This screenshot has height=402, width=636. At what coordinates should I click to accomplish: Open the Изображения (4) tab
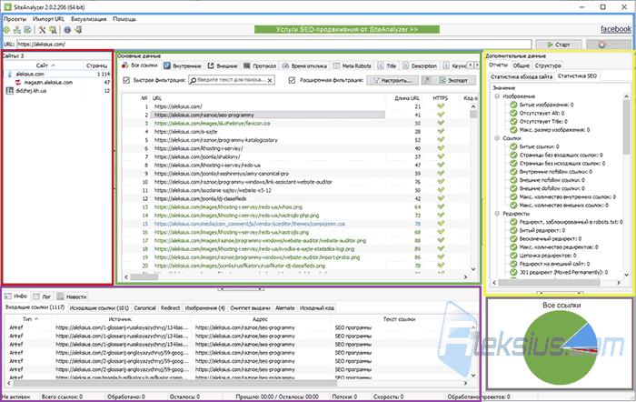204,308
